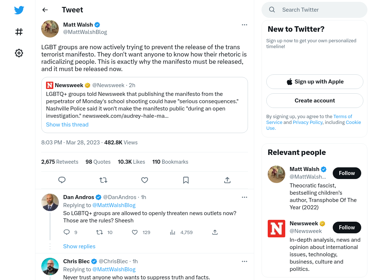Share the main tweet via share icon

(x=227, y=180)
